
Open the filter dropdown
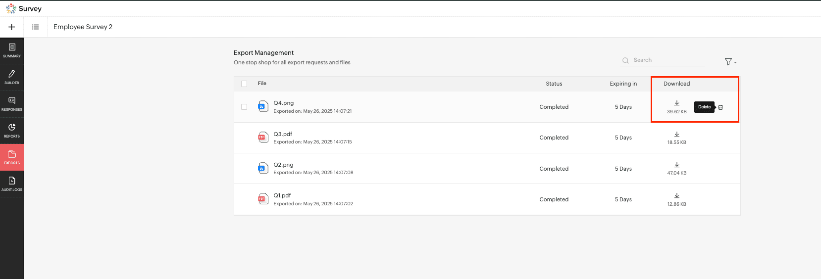coord(730,62)
